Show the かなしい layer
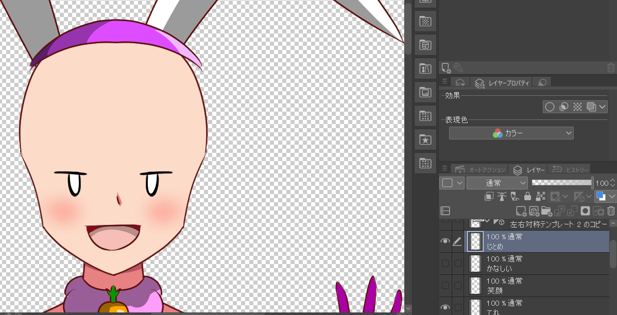617x315 pixels. [445, 264]
